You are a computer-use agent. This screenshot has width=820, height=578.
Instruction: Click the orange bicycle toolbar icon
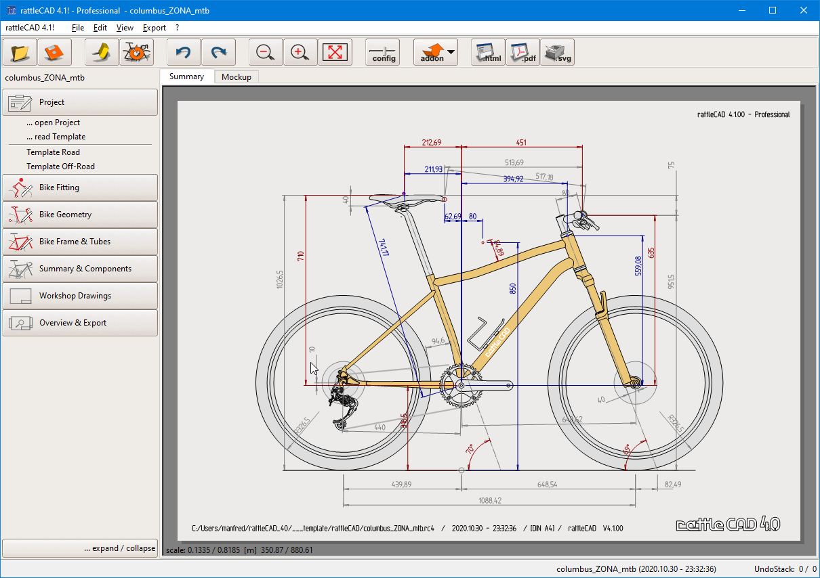(x=136, y=52)
